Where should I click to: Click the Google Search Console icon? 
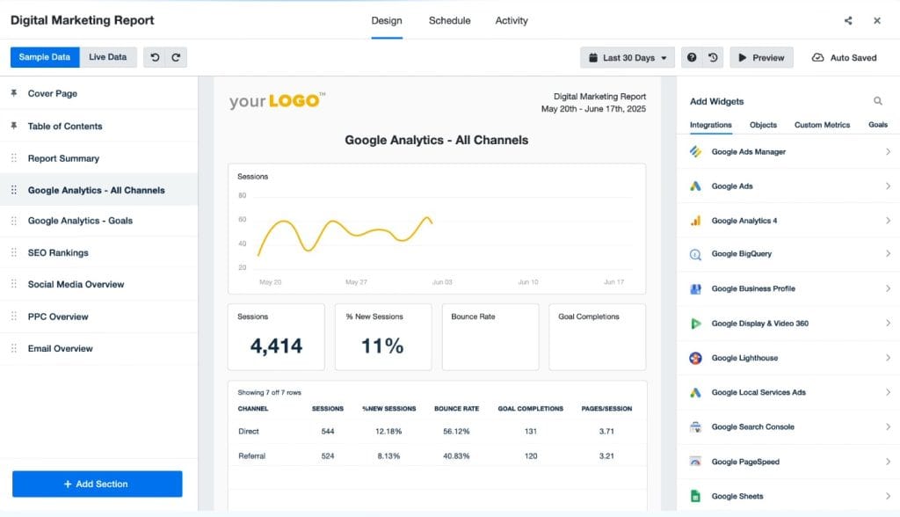coord(695,426)
